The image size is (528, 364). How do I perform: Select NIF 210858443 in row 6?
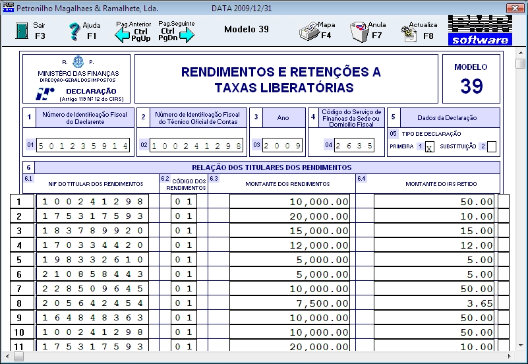92,274
